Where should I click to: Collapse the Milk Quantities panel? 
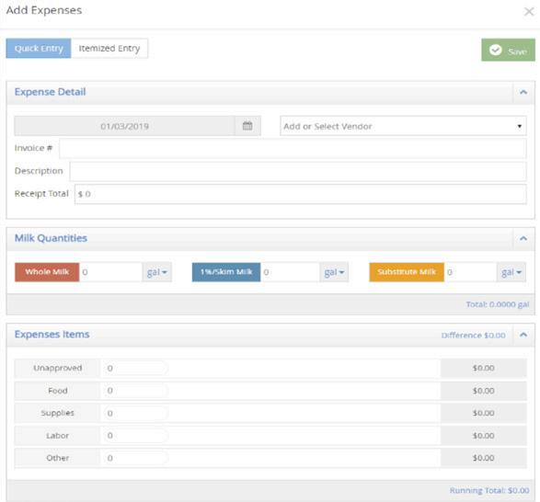click(523, 238)
